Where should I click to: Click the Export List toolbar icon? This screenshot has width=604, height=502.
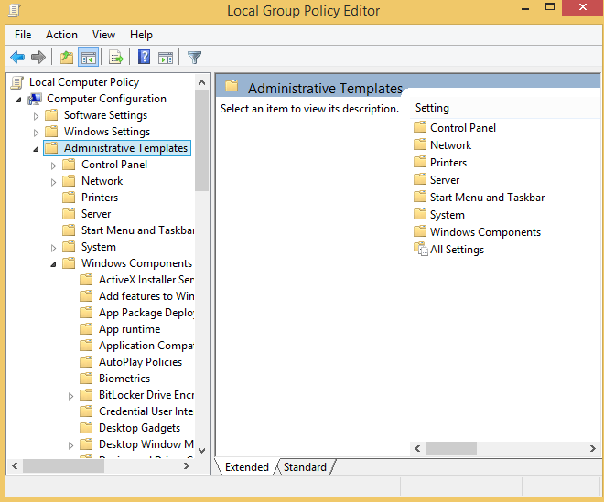(x=116, y=58)
